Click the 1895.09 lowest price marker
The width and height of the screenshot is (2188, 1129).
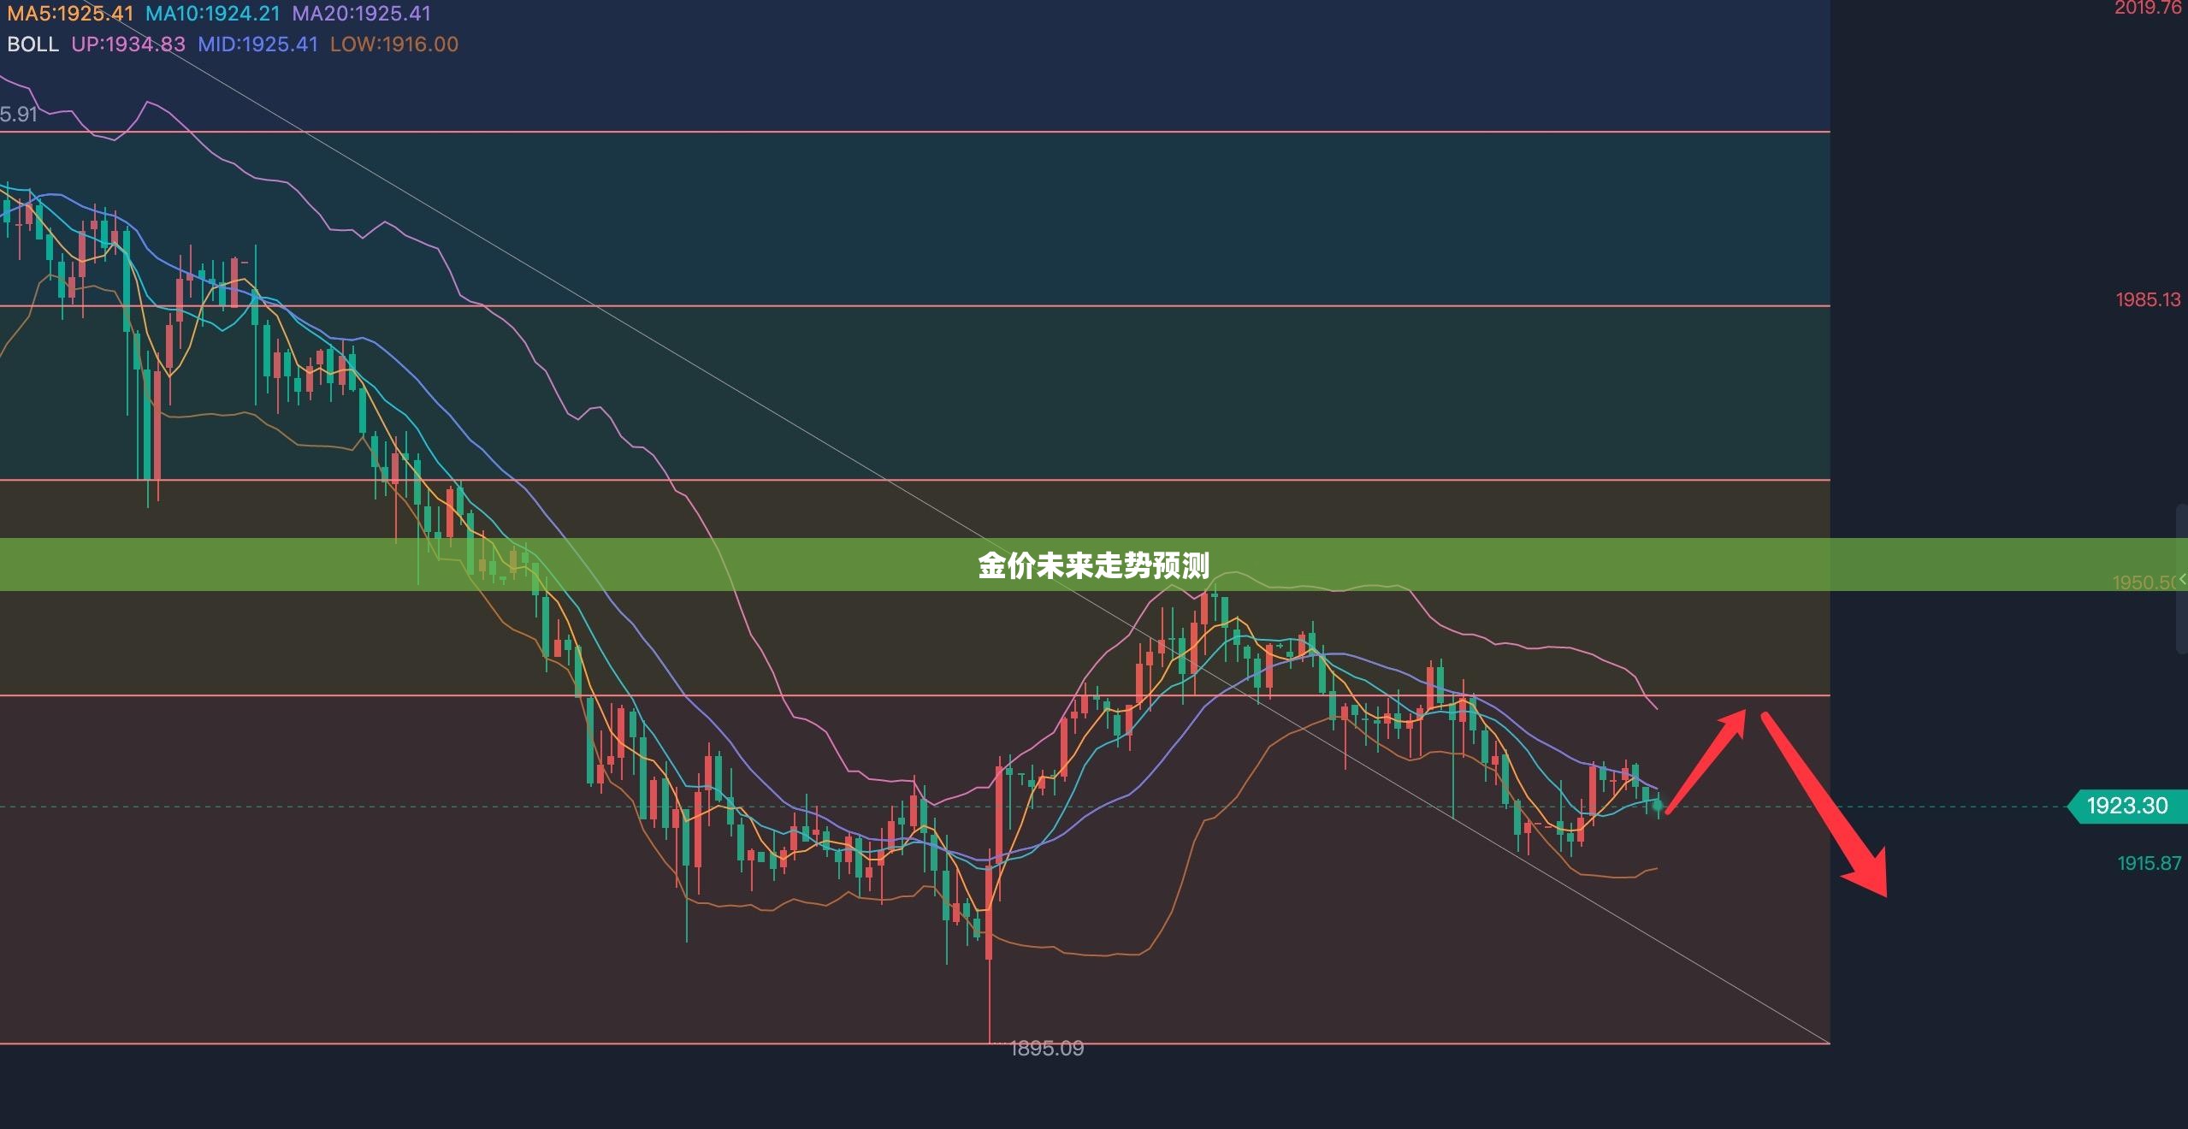click(x=1046, y=1048)
